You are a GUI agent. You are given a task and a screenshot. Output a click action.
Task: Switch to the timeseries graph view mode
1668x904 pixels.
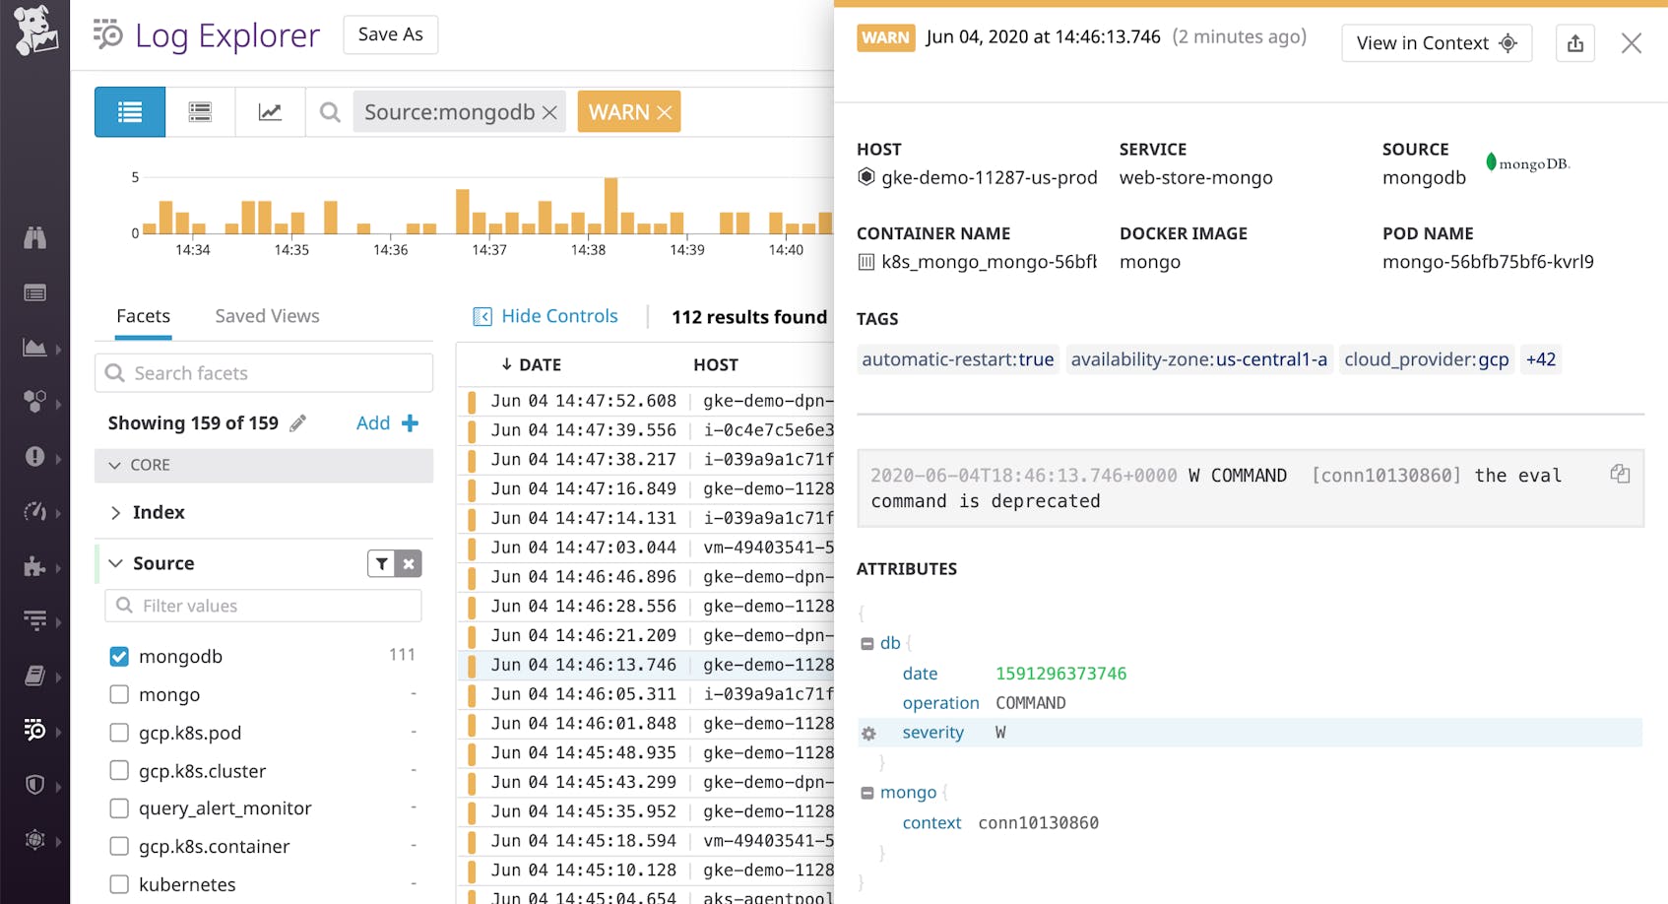tap(270, 111)
